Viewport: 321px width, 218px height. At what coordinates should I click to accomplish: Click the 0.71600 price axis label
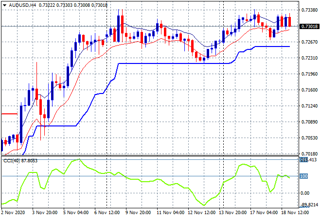tap(309, 90)
